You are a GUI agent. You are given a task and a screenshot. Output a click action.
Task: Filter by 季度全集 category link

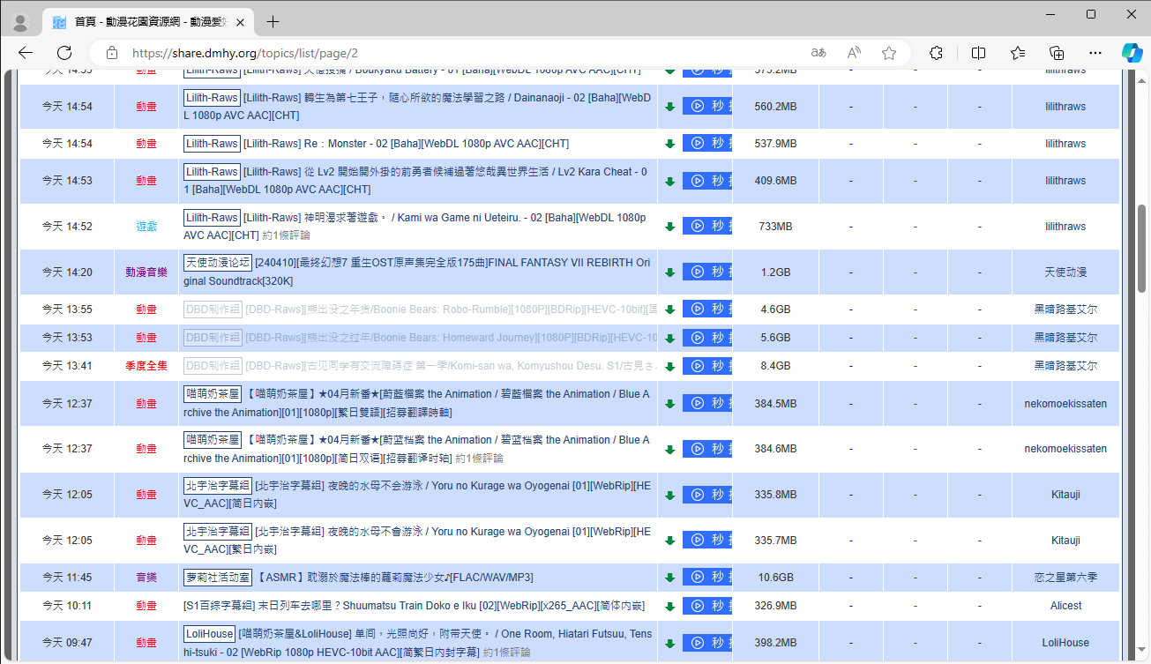(x=146, y=366)
